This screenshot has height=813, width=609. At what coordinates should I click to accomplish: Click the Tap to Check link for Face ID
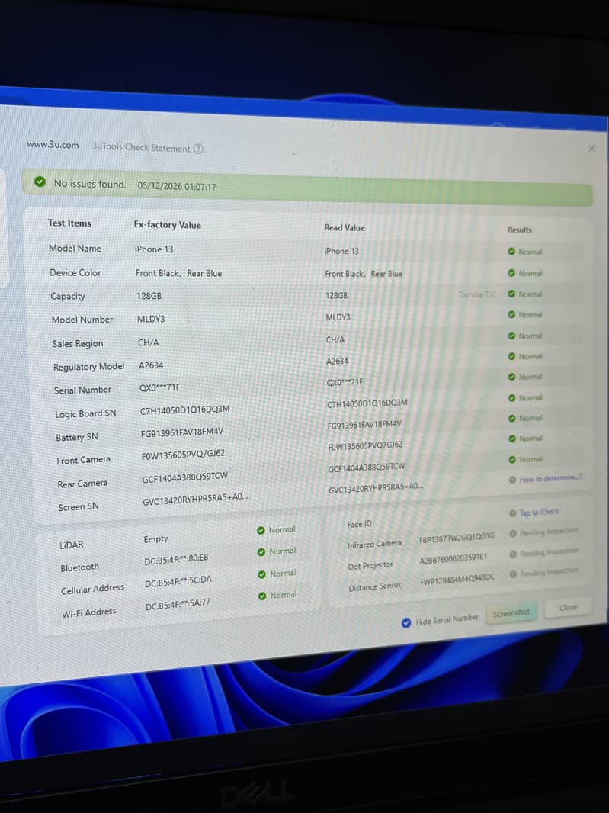click(539, 512)
